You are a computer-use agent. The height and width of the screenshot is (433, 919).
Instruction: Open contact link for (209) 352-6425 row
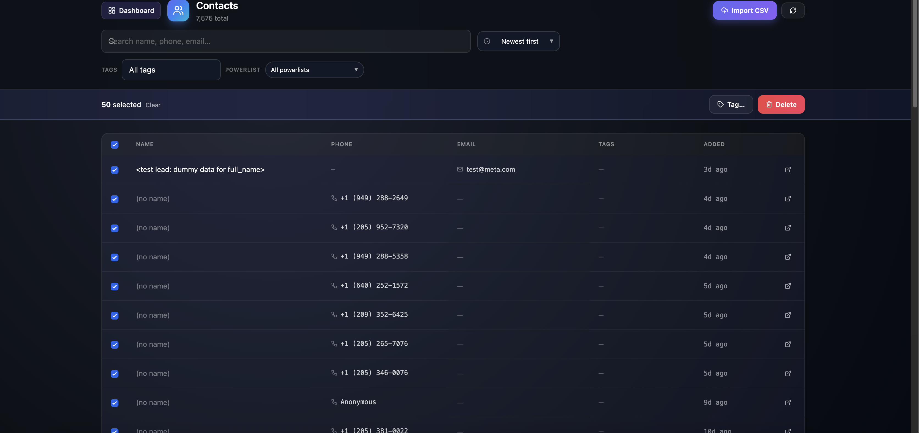(788, 315)
